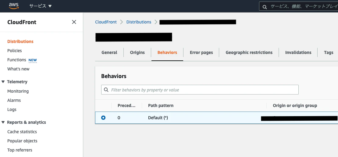The width and height of the screenshot is (338, 157).
Task: Sort by Origin or origin group column
Action: [x=295, y=105]
